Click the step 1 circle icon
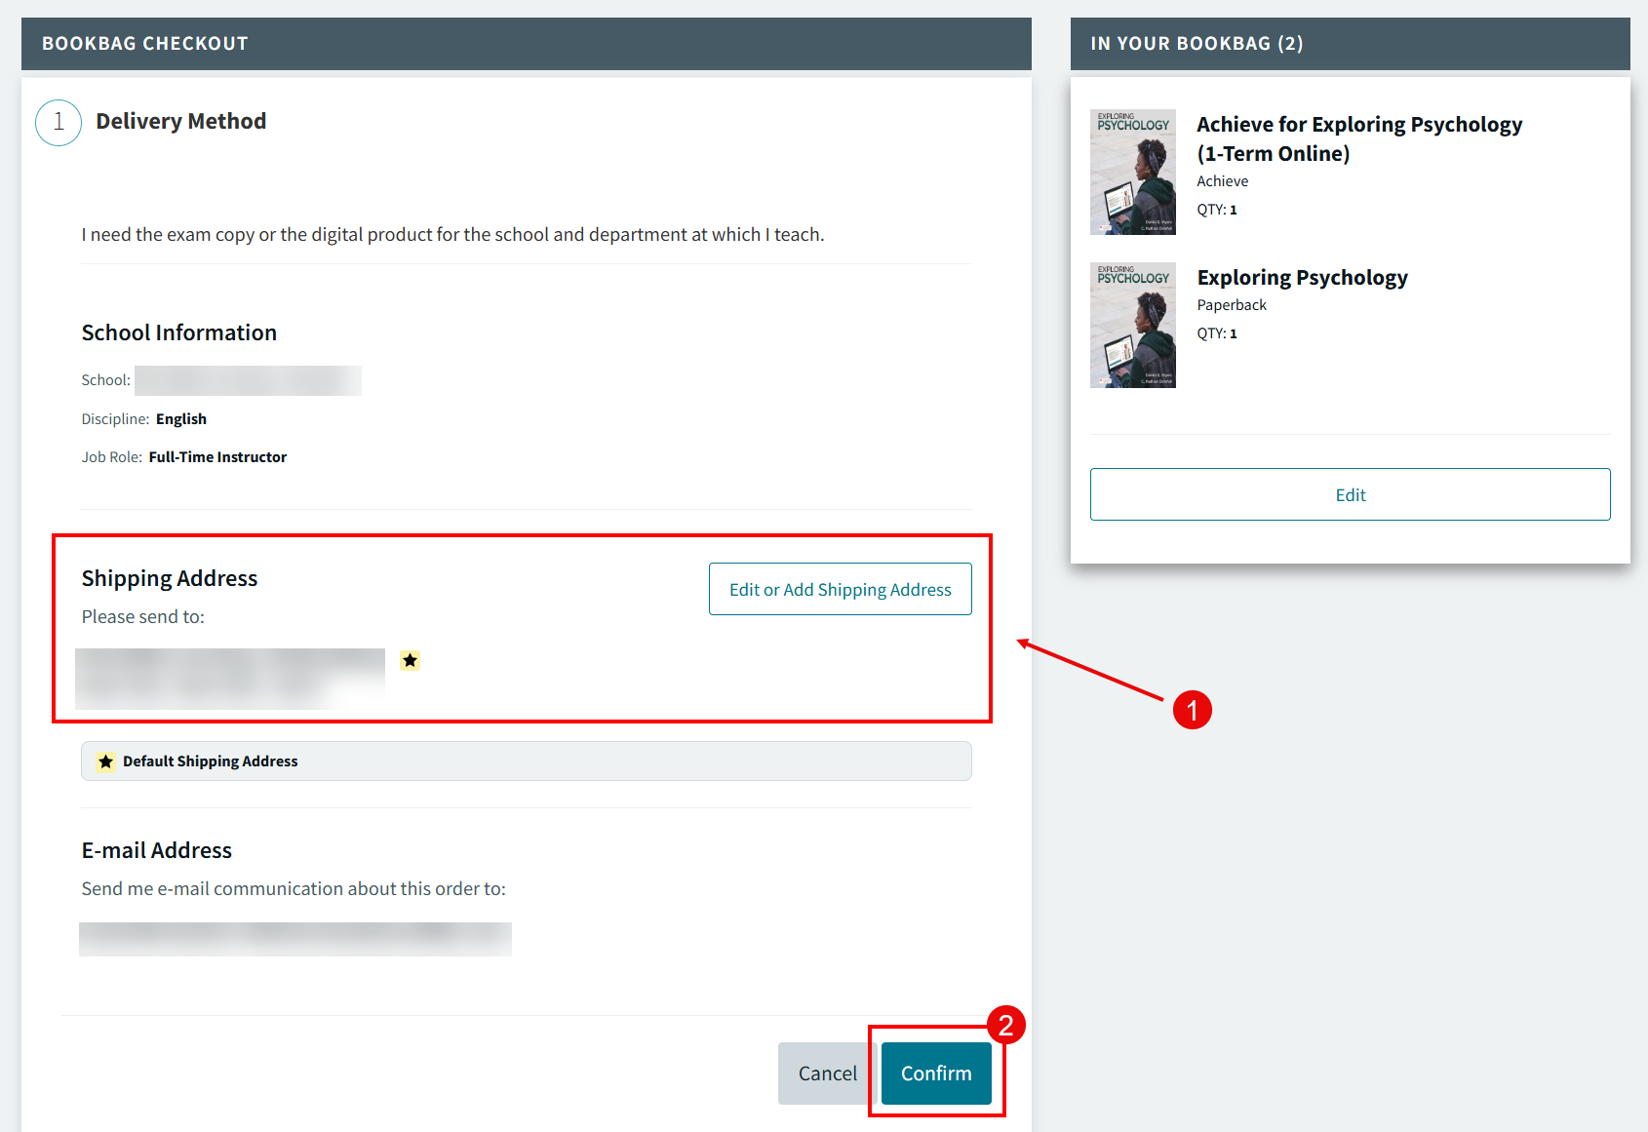This screenshot has width=1648, height=1132. coord(59,122)
